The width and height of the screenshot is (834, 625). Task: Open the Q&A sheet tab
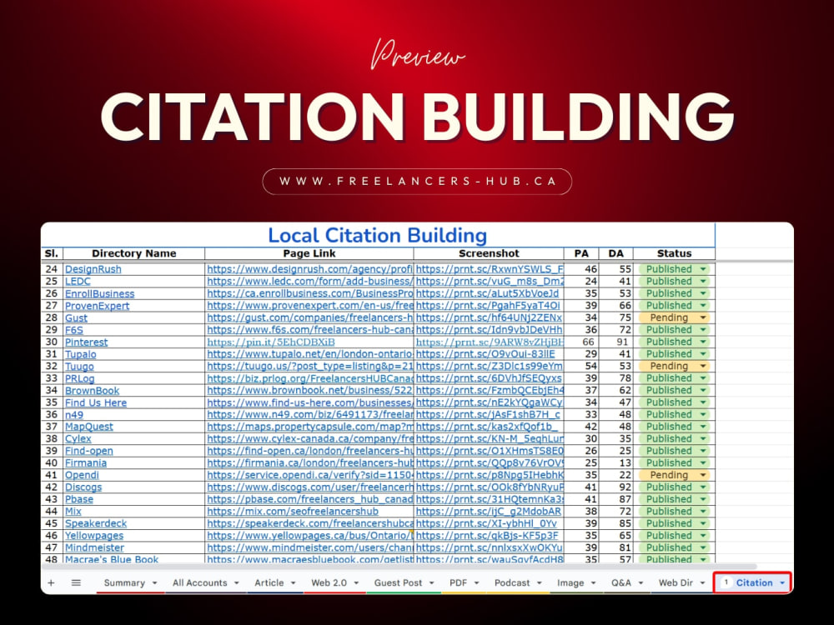coord(620,583)
